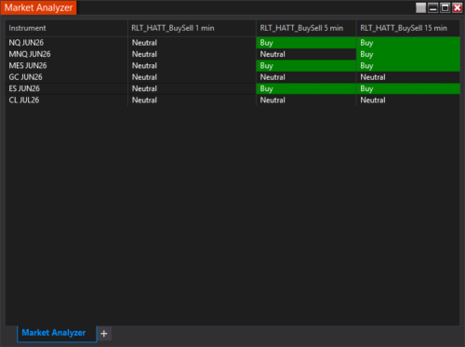
Task: Click CL JUL26 5 min Neutral cell
Action: pyautogui.click(x=306, y=100)
